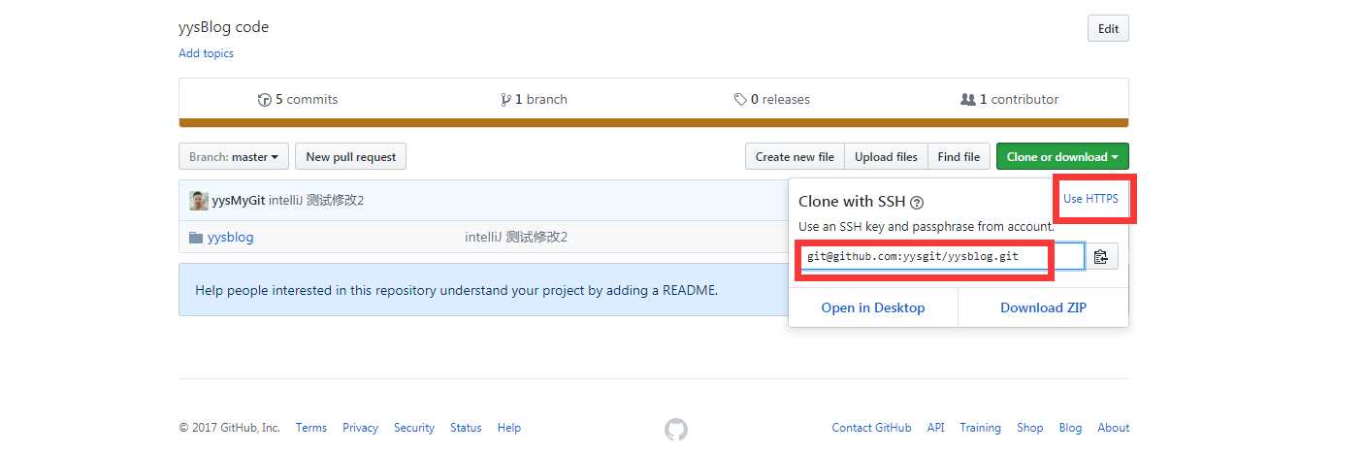Open footer Terms link

pyautogui.click(x=311, y=428)
